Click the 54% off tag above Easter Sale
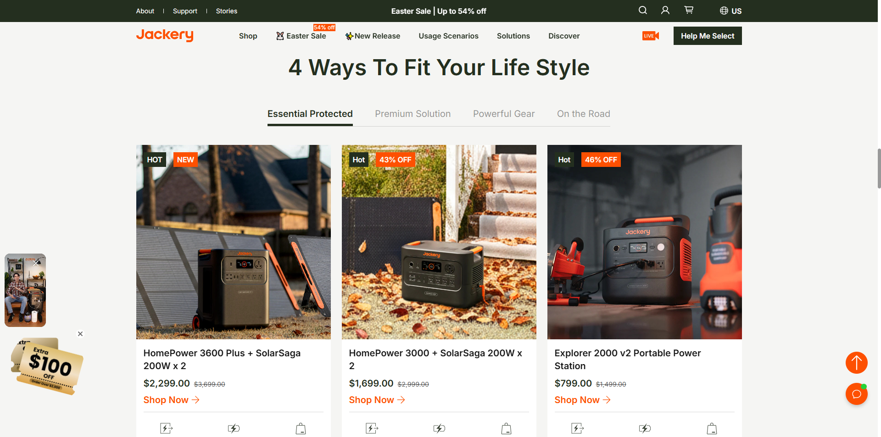Viewport: 881px width, 437px height. (324, 28)
